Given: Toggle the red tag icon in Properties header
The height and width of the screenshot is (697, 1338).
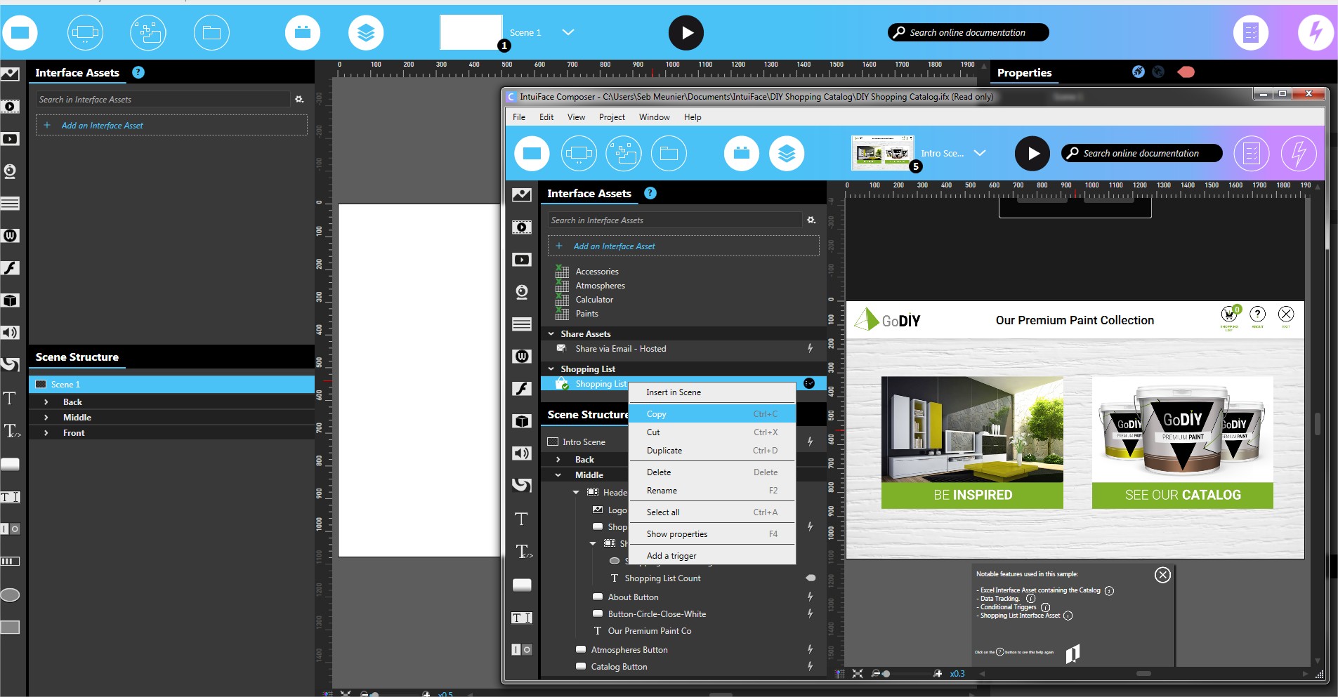Looking at the screenshot, I should coord(1186,72).
